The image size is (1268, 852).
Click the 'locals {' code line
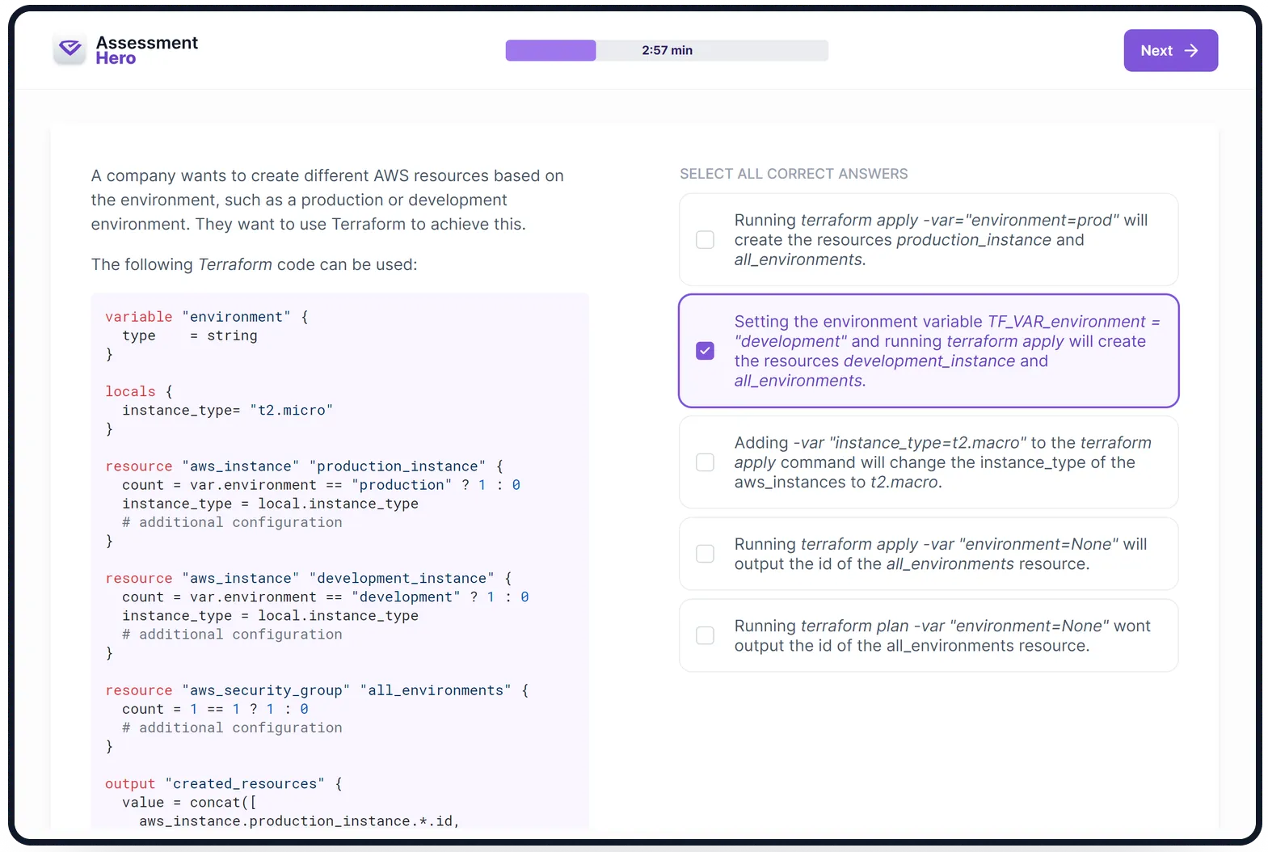tap(139, 391)
